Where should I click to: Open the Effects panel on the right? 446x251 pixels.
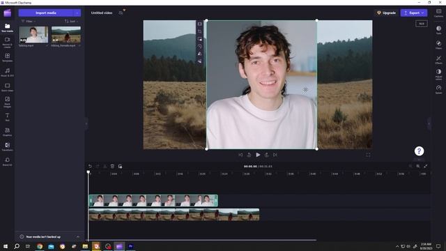coord(438,59)
